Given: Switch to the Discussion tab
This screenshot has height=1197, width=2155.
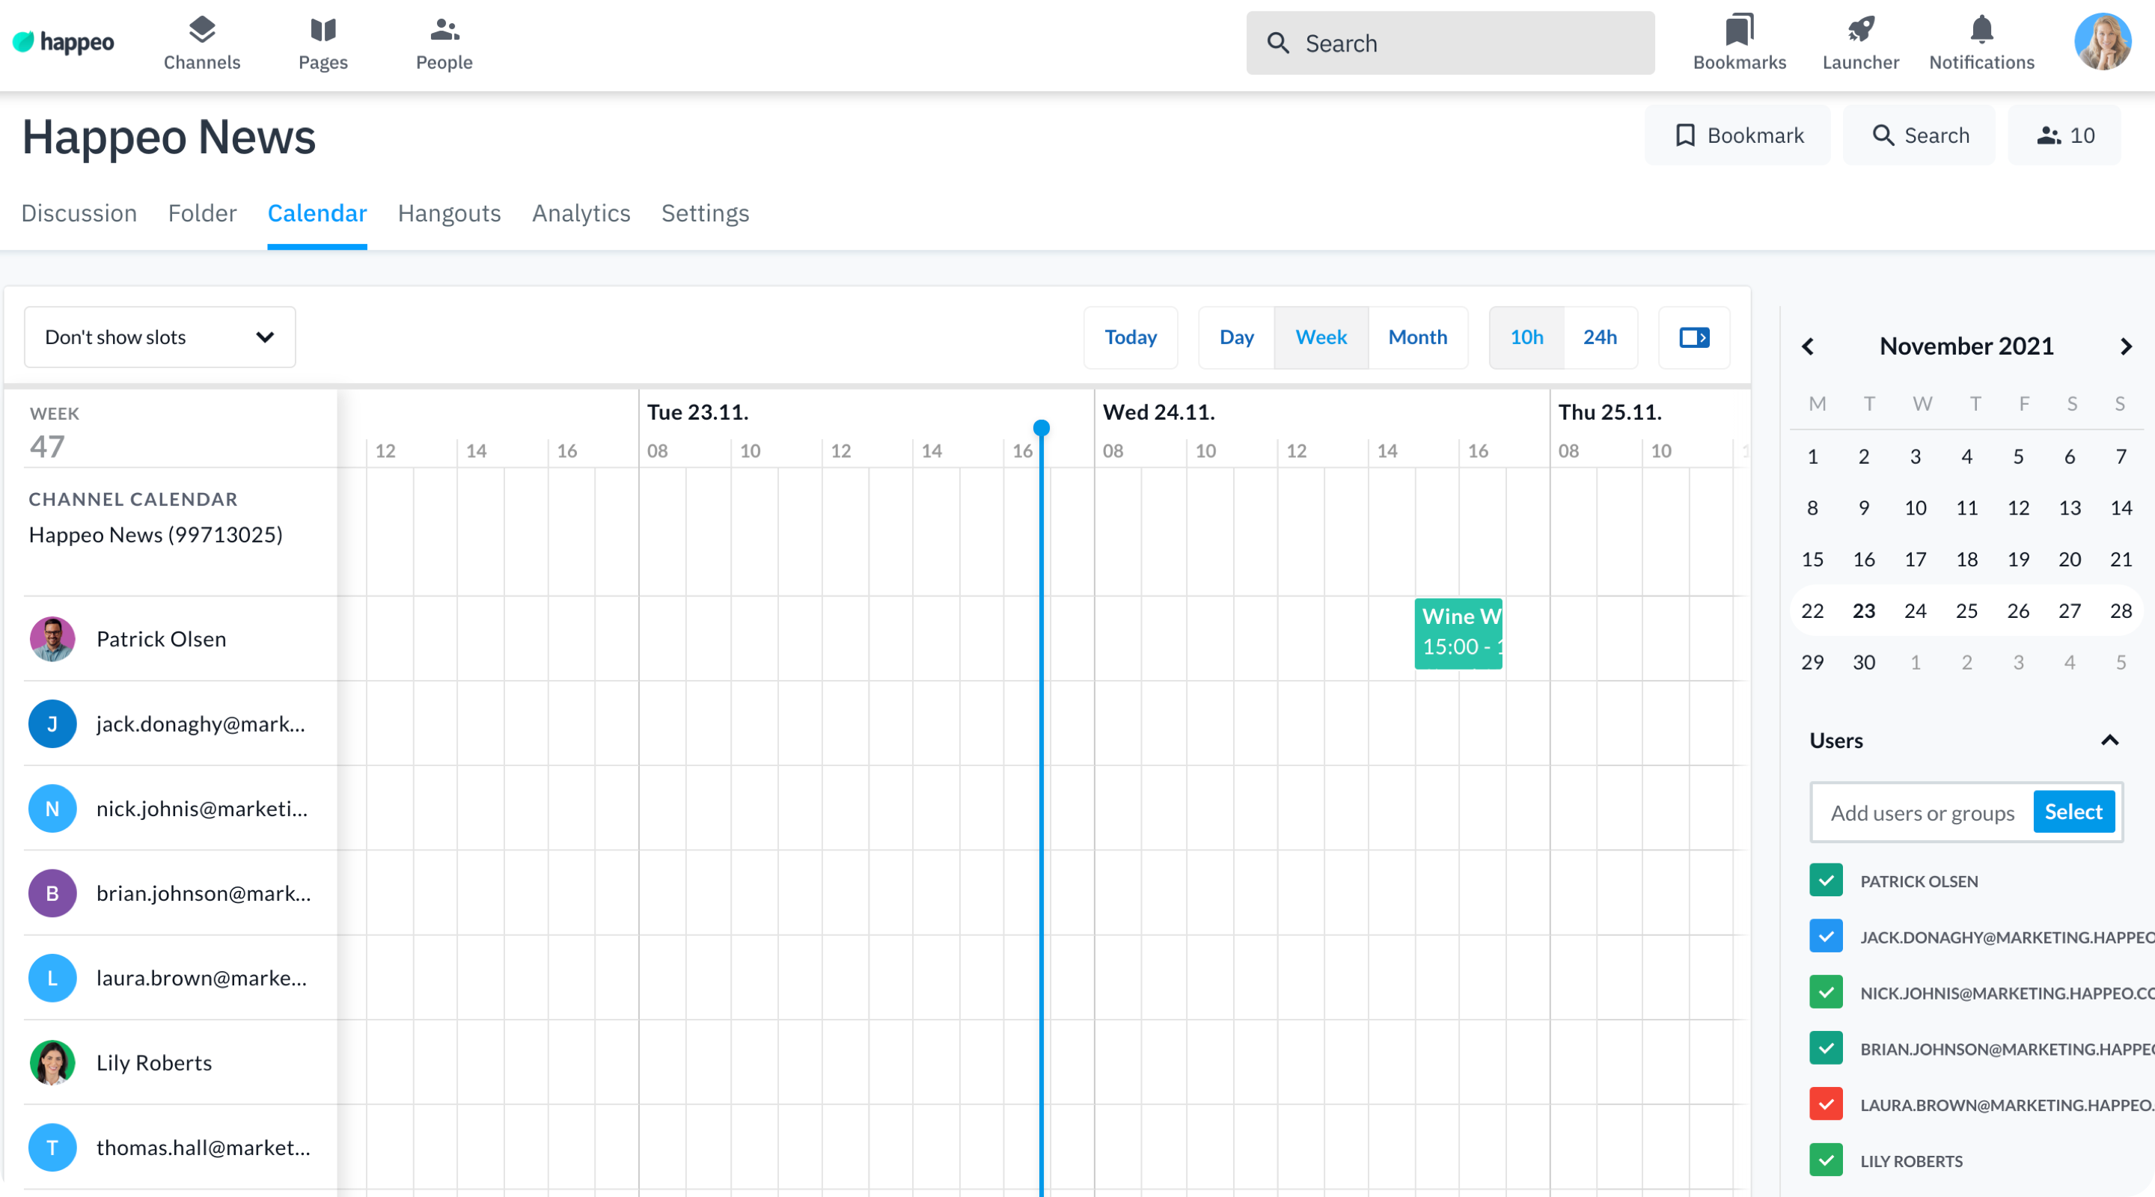Looking at the screenshot, I should pyautogui.click(x=79, y=213).
